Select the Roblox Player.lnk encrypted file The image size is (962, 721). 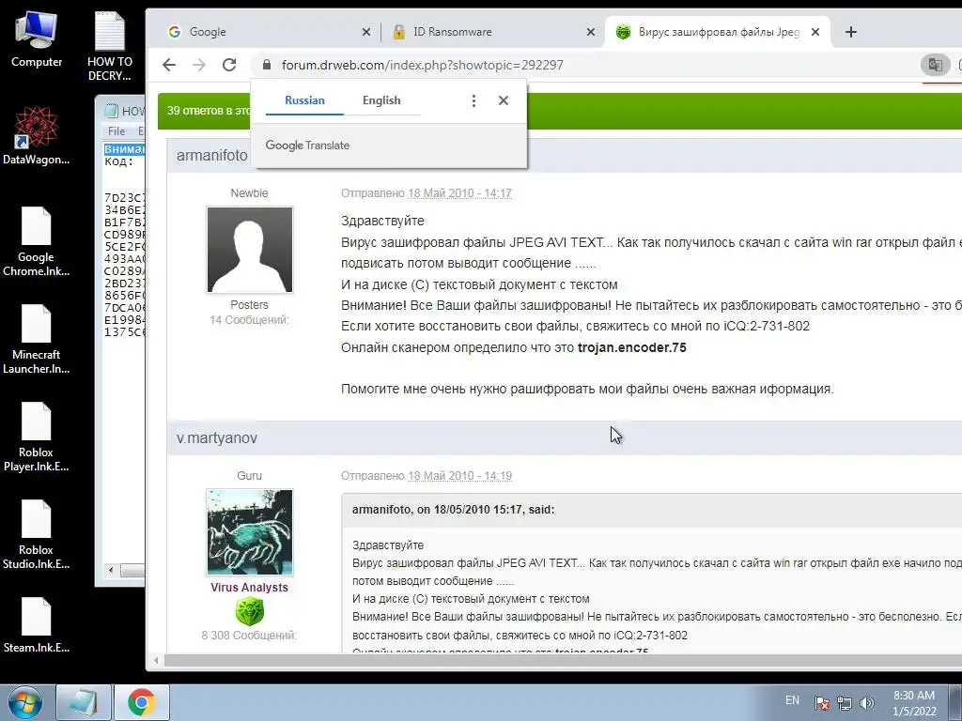click(x=37, y=437)
